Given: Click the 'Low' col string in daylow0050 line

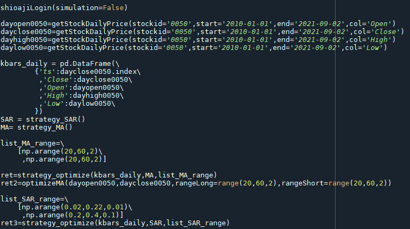Looking at the screenshot, I should click(373, 48).
